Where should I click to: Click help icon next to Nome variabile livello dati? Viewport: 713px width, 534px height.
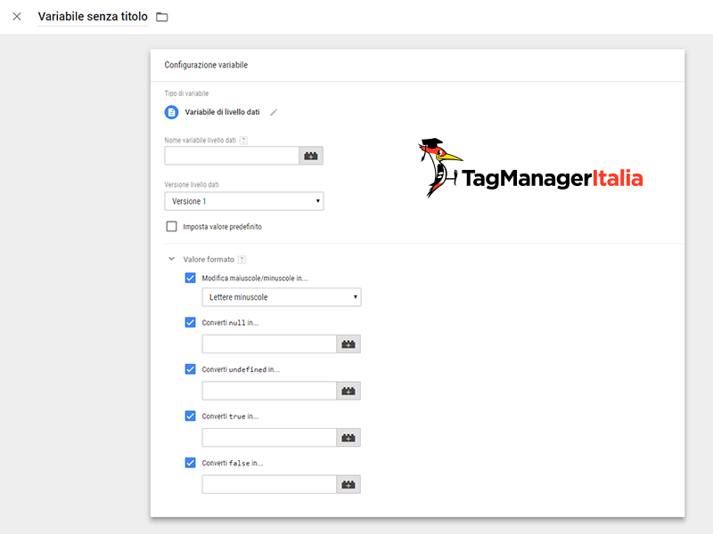tap(243, 140)
